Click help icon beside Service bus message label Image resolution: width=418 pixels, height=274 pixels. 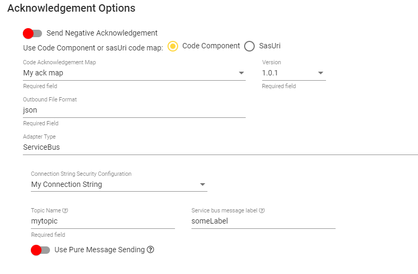[x=262, y=211]
